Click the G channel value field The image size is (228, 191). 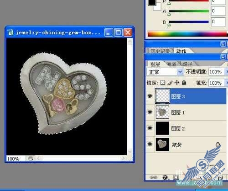[218, 11]
